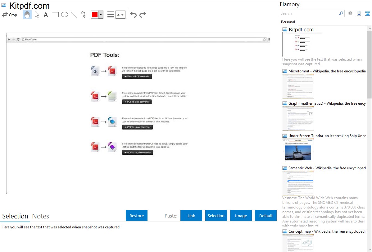Select the arrow pointer tool

[x=37, y=15]
